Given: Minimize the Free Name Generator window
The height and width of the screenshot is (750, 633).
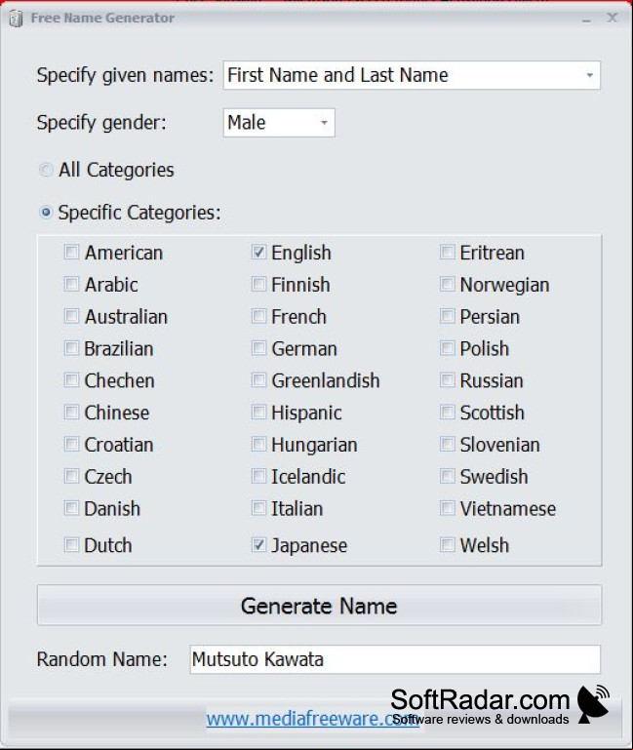Looking at the screenshot, I should [586, 20].
